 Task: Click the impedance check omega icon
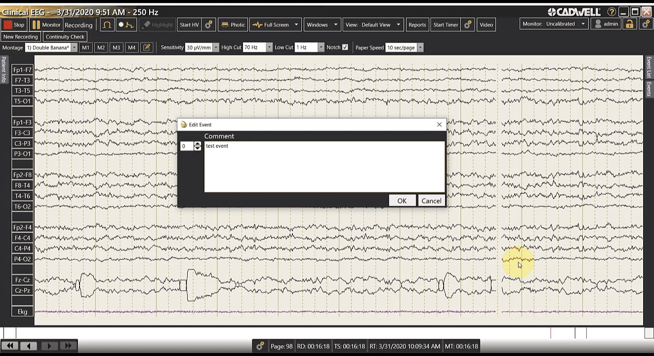pos(107,25)
